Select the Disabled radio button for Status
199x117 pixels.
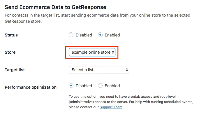[71, 35]
